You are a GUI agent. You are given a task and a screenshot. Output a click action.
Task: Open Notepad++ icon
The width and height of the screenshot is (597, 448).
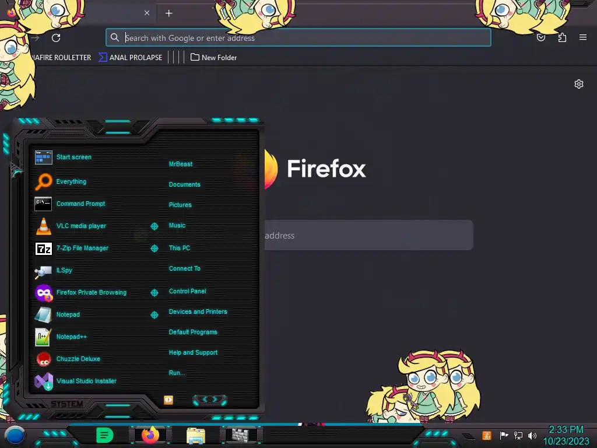pos(43,337)
